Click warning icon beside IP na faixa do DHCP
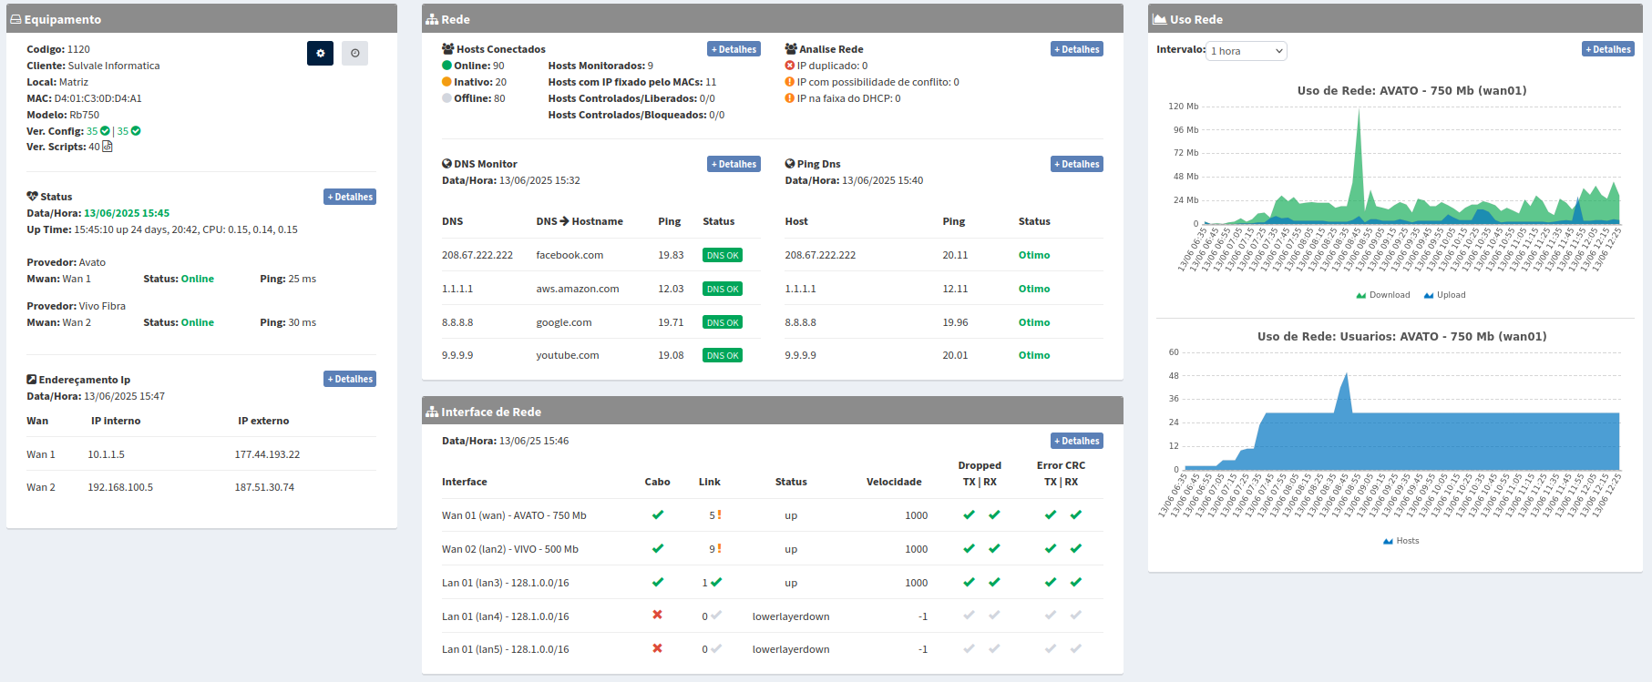The height and width of the screenshot is (682, 1652). (x=790, y=98)
